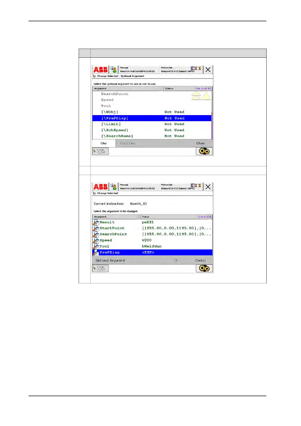Select T_ROB1 ST_TEST task button in Search_1D screen

tap(100, 268)
